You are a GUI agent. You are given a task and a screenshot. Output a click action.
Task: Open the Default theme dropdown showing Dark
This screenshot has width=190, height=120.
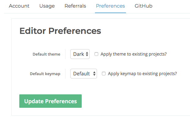click(x=80, y=54)
